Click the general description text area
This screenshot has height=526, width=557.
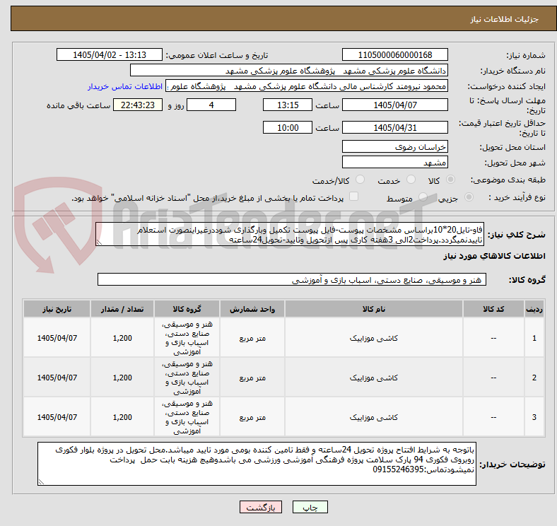click(x=290, y=235)
